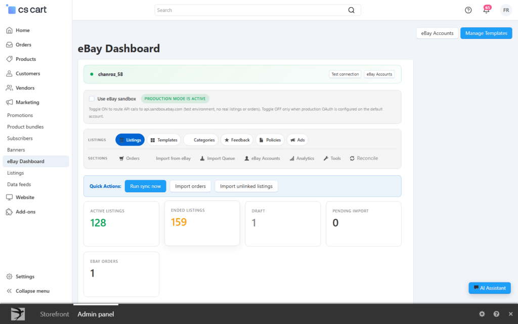Open the Analytics section

(x=301, y=158)
